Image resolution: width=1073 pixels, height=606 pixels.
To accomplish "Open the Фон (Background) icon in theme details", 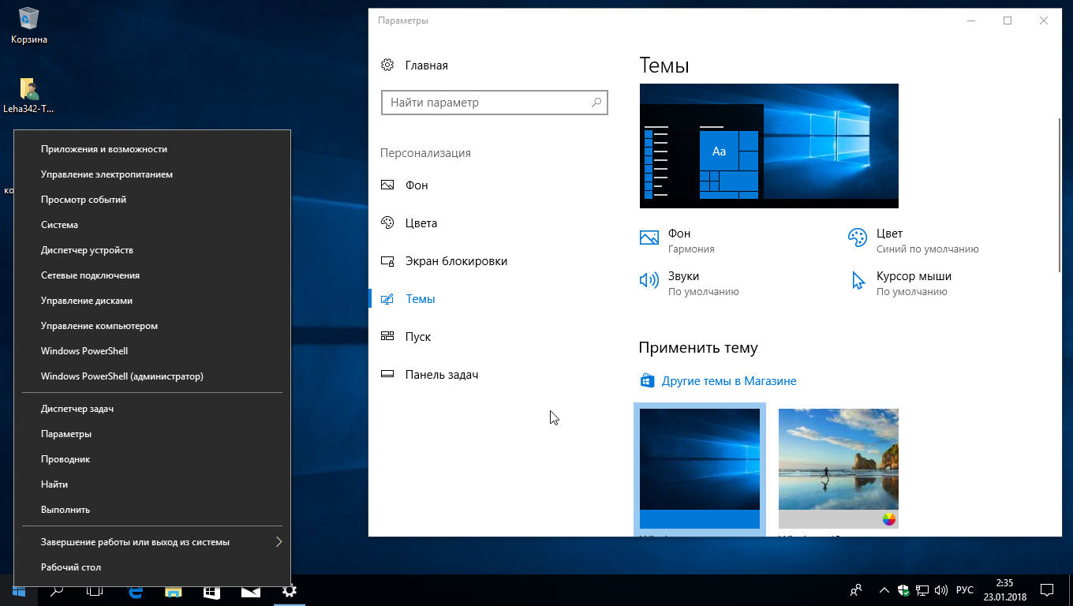I will [x=649, y=238].
